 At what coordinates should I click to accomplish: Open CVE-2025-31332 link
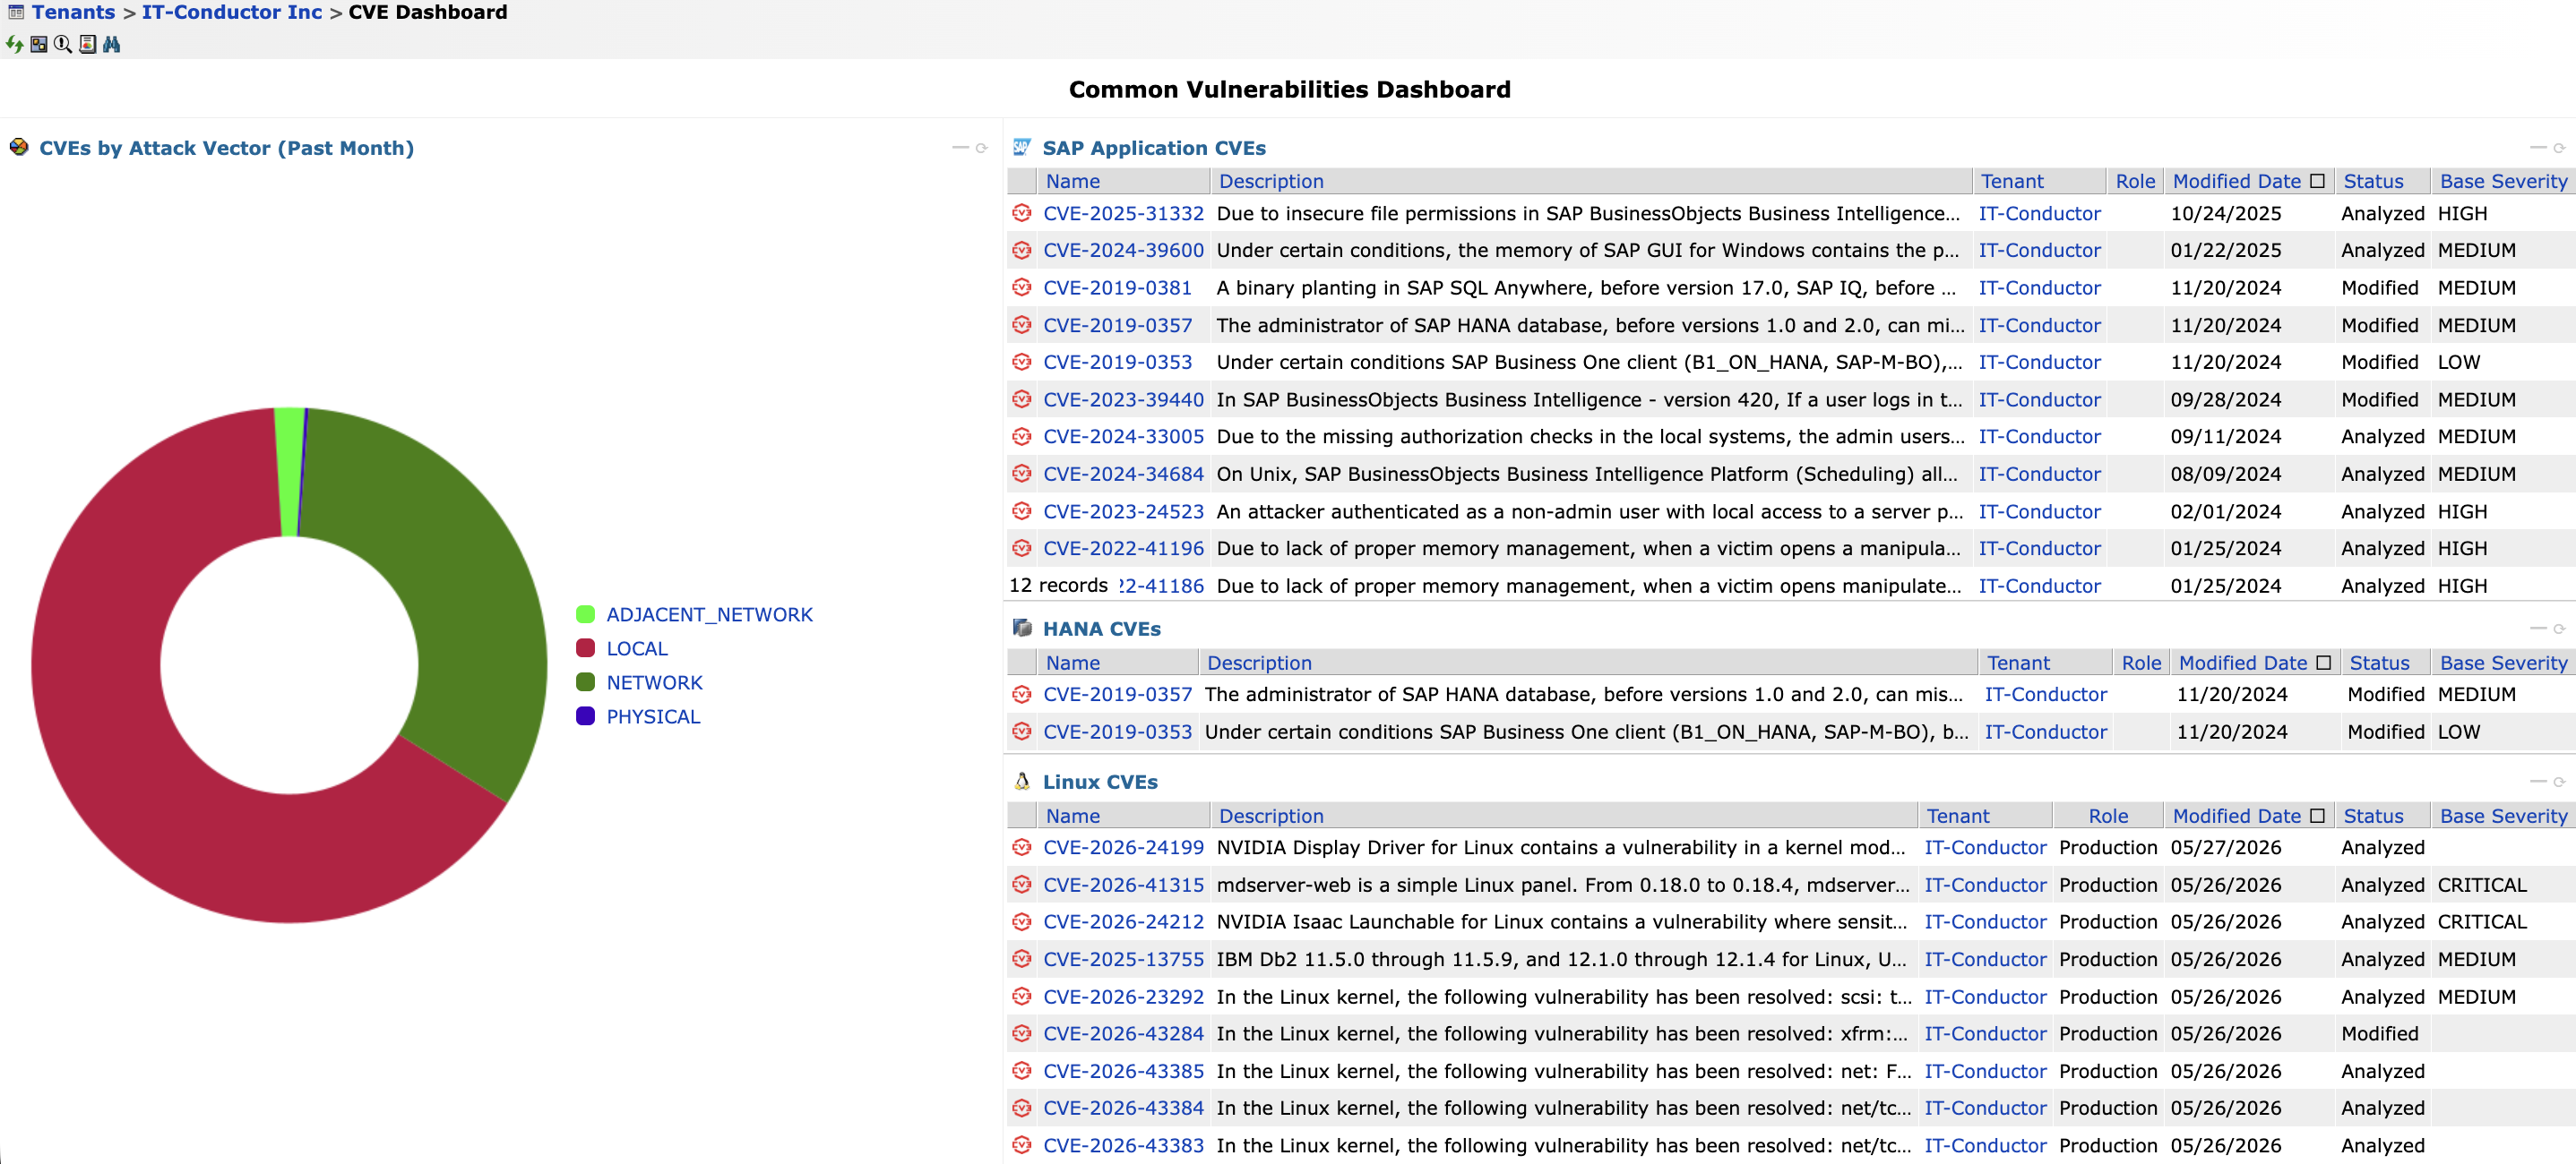[x=1123, y=213]
